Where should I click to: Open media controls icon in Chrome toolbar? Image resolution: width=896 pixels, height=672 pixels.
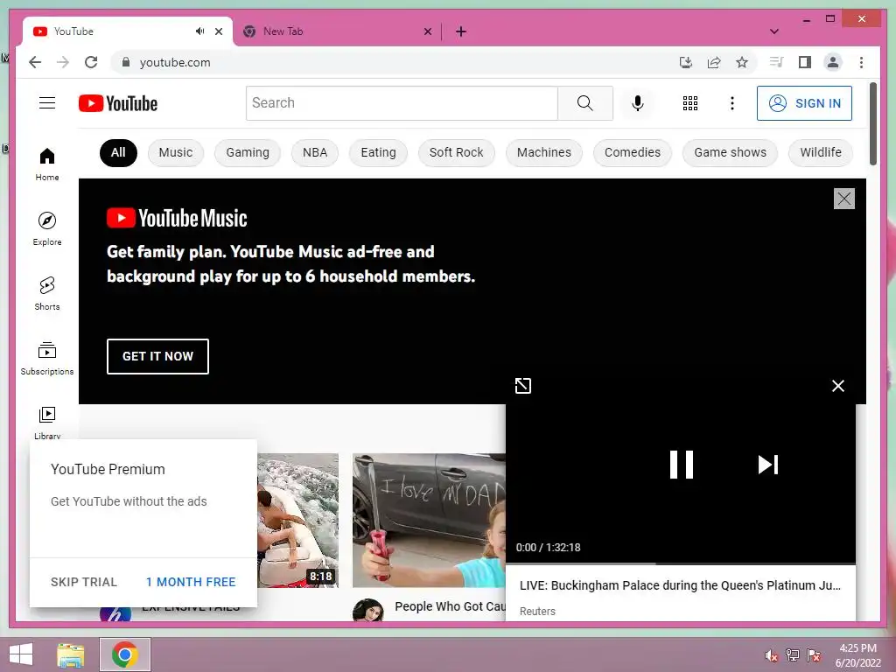pos(776,62)
